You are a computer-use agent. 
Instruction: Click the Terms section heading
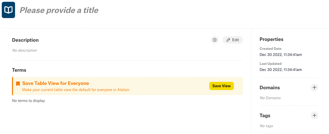[x=19, y=70]
